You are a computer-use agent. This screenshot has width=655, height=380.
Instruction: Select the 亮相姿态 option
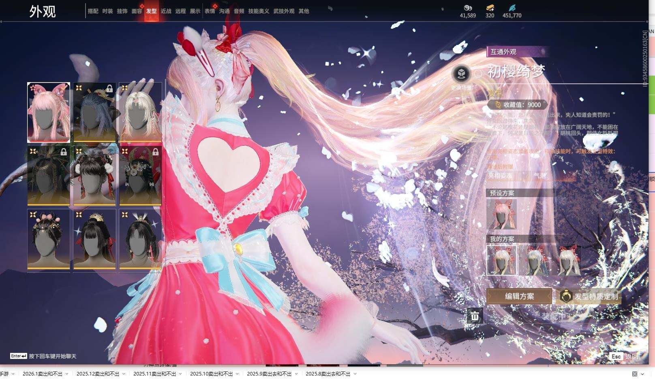(x=500, y=176)
